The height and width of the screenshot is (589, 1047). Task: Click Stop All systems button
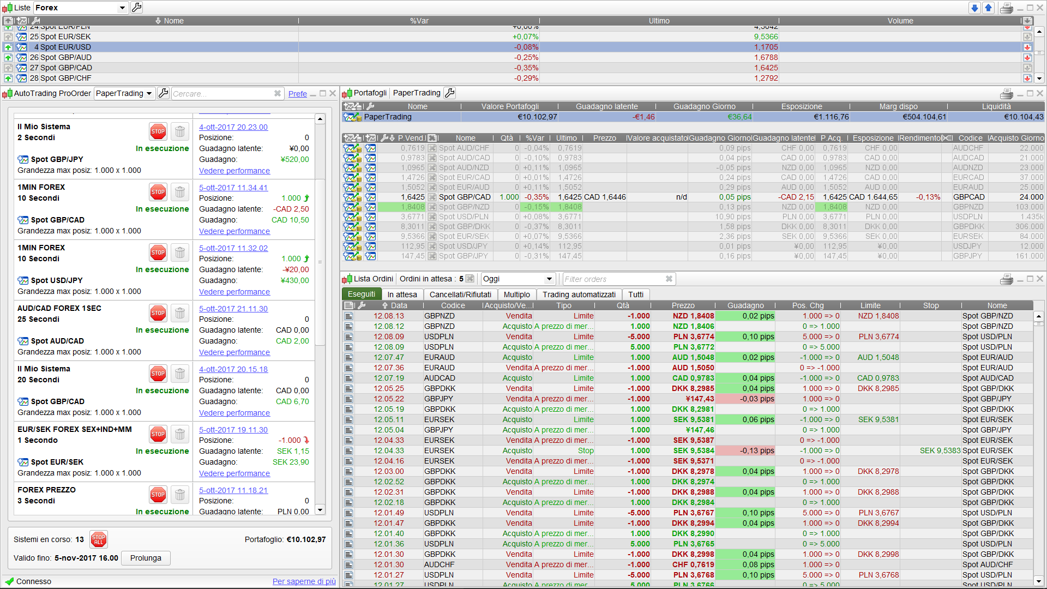click(x=99, y=539)
